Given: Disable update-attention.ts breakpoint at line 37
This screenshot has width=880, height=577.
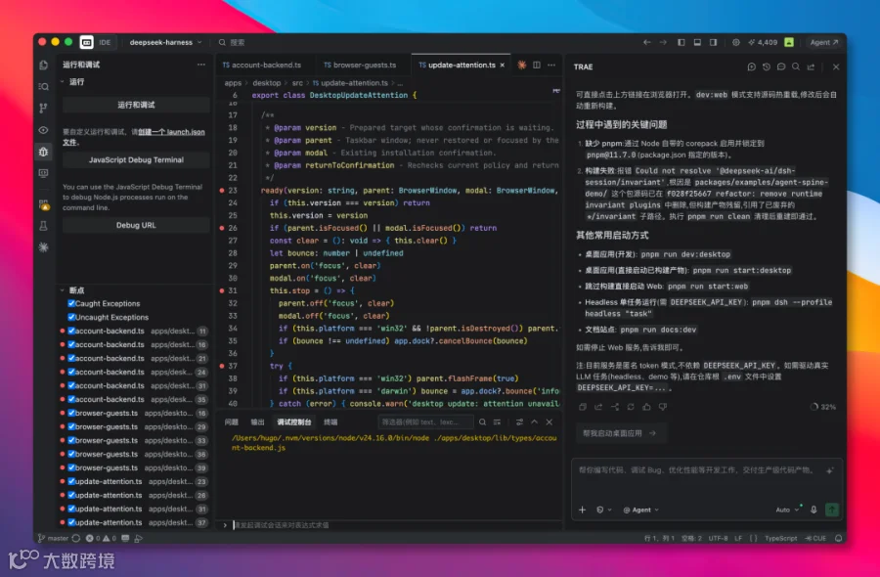Looking at the screenshot, I should point(71,522).
